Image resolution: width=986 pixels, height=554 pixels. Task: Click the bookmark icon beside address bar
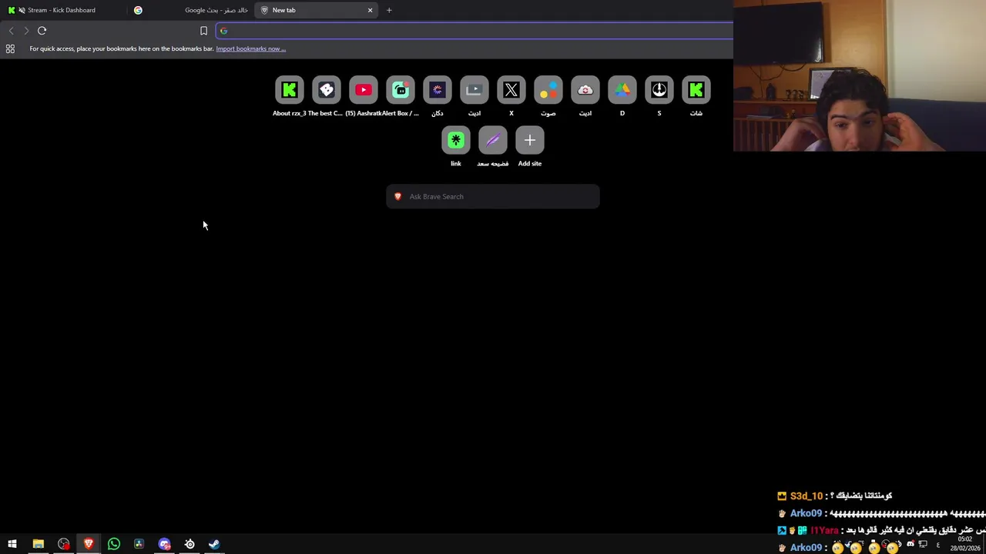203,31
